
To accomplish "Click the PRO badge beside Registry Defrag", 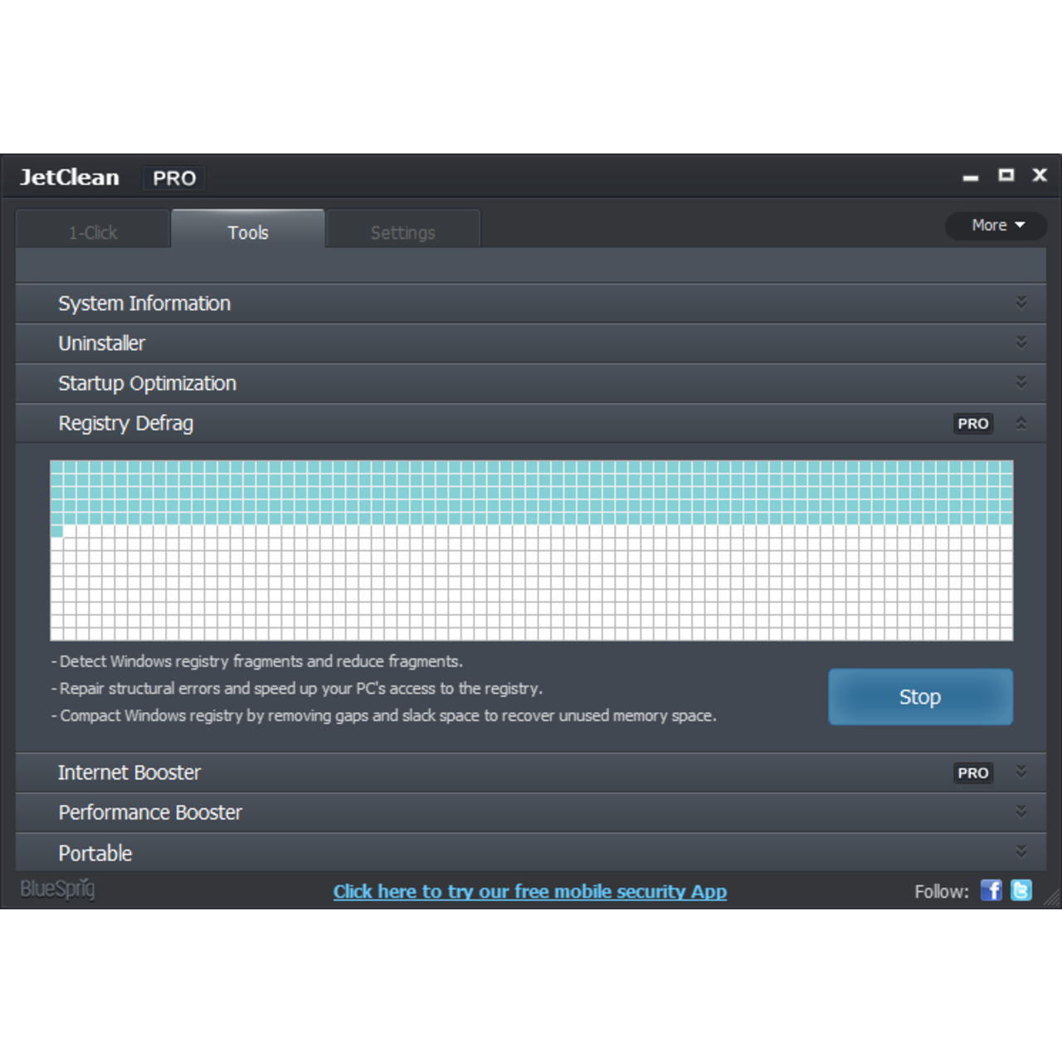I will pos(972,423).
